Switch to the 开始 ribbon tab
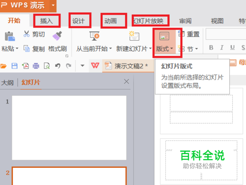Image resolution: width=246 pixels, height=185 pixels. tap(14, 21)
